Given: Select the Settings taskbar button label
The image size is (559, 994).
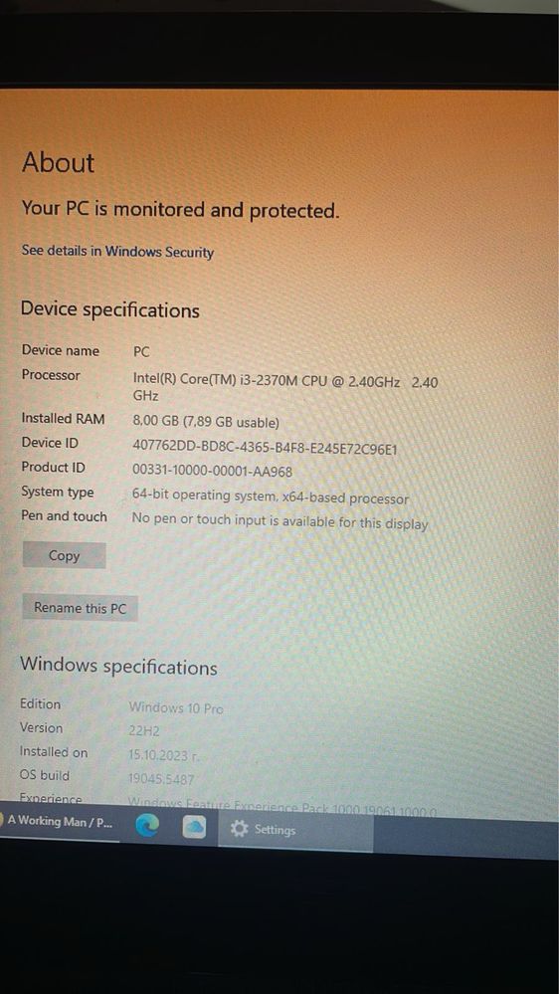Looking at the screenshot, I should [x=276, y=830].
